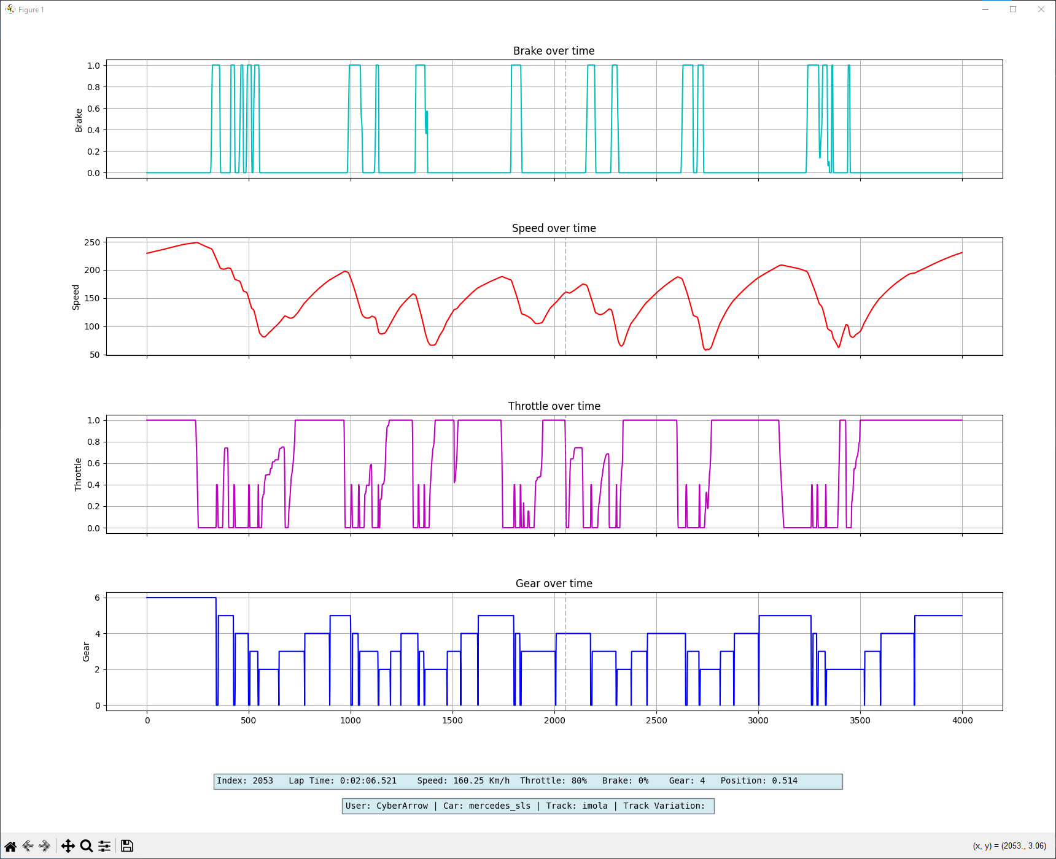
Task: Click the 'Track Variation:' label
Action: (x=664, y=806)
